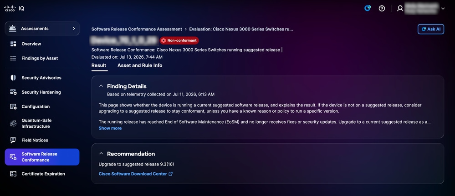Screen dimensions: 455x196
Task: Open the AI assistant icon in header
Action: tap(368, 8)
